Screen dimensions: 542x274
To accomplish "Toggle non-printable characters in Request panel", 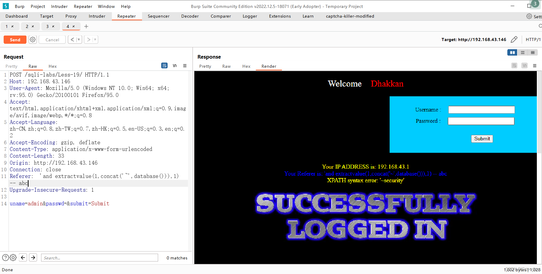I will point(175,66).
